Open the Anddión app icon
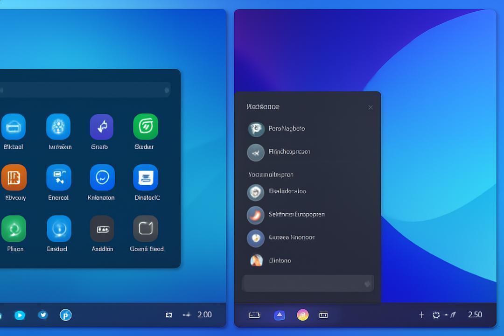This screenshot has width=504, height=336. click(x=102, y=229)
